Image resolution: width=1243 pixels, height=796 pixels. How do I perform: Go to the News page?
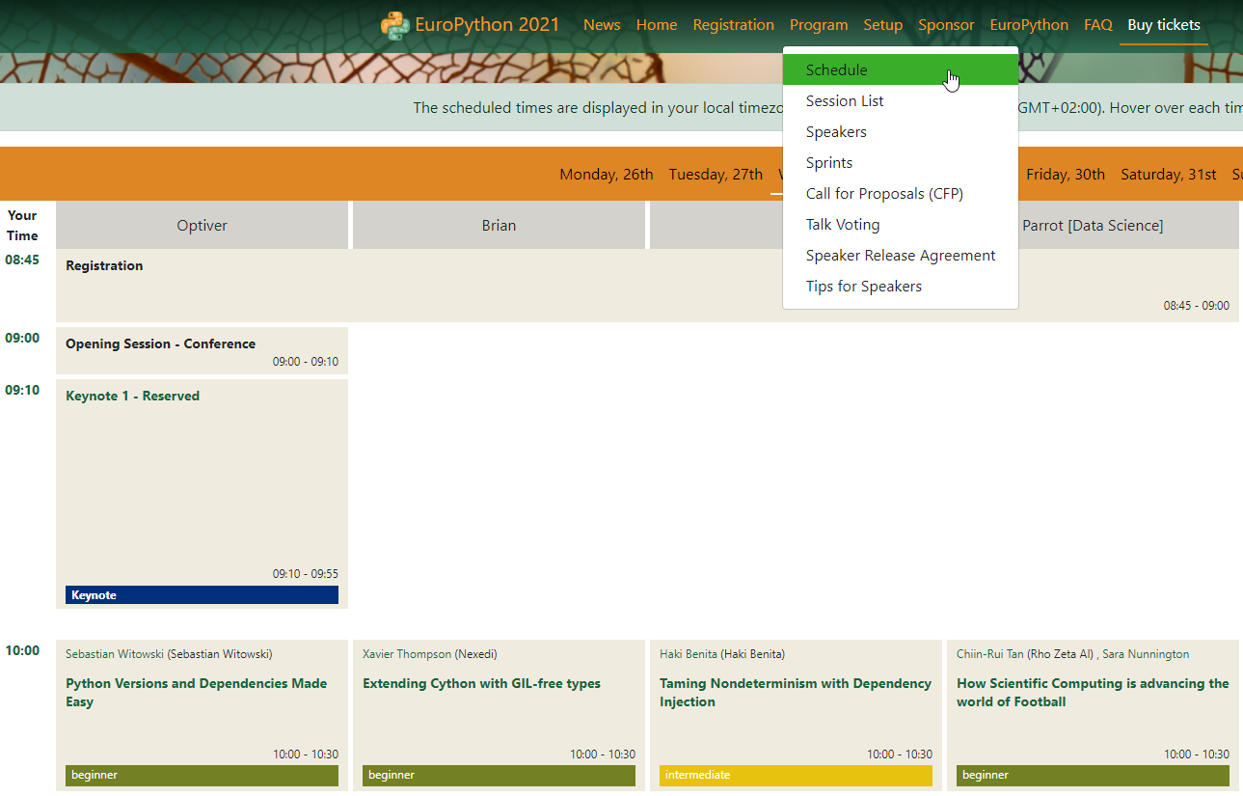[x=602, y=25]
